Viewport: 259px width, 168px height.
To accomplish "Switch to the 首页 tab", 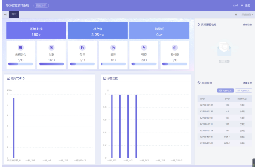I will (x=14, y=14).
